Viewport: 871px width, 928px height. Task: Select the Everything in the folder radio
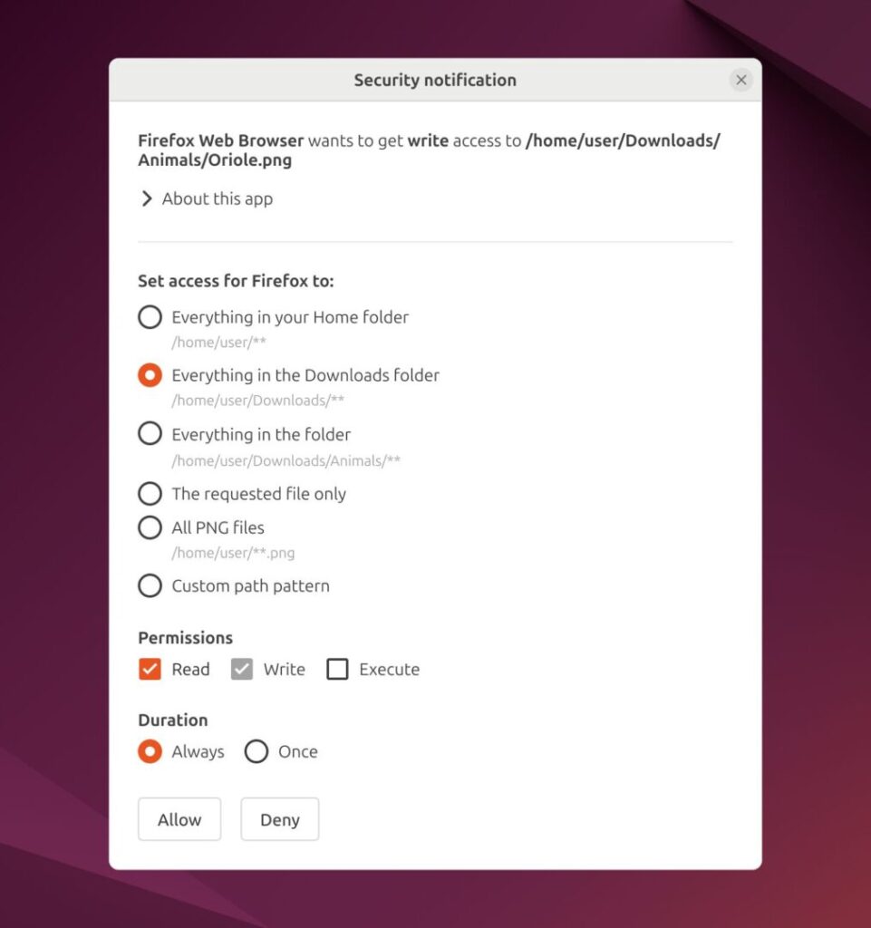tap(150, 433)
